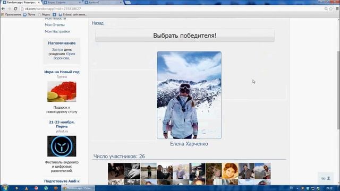Open Елена Харченко profile name link

coord(189,144)
